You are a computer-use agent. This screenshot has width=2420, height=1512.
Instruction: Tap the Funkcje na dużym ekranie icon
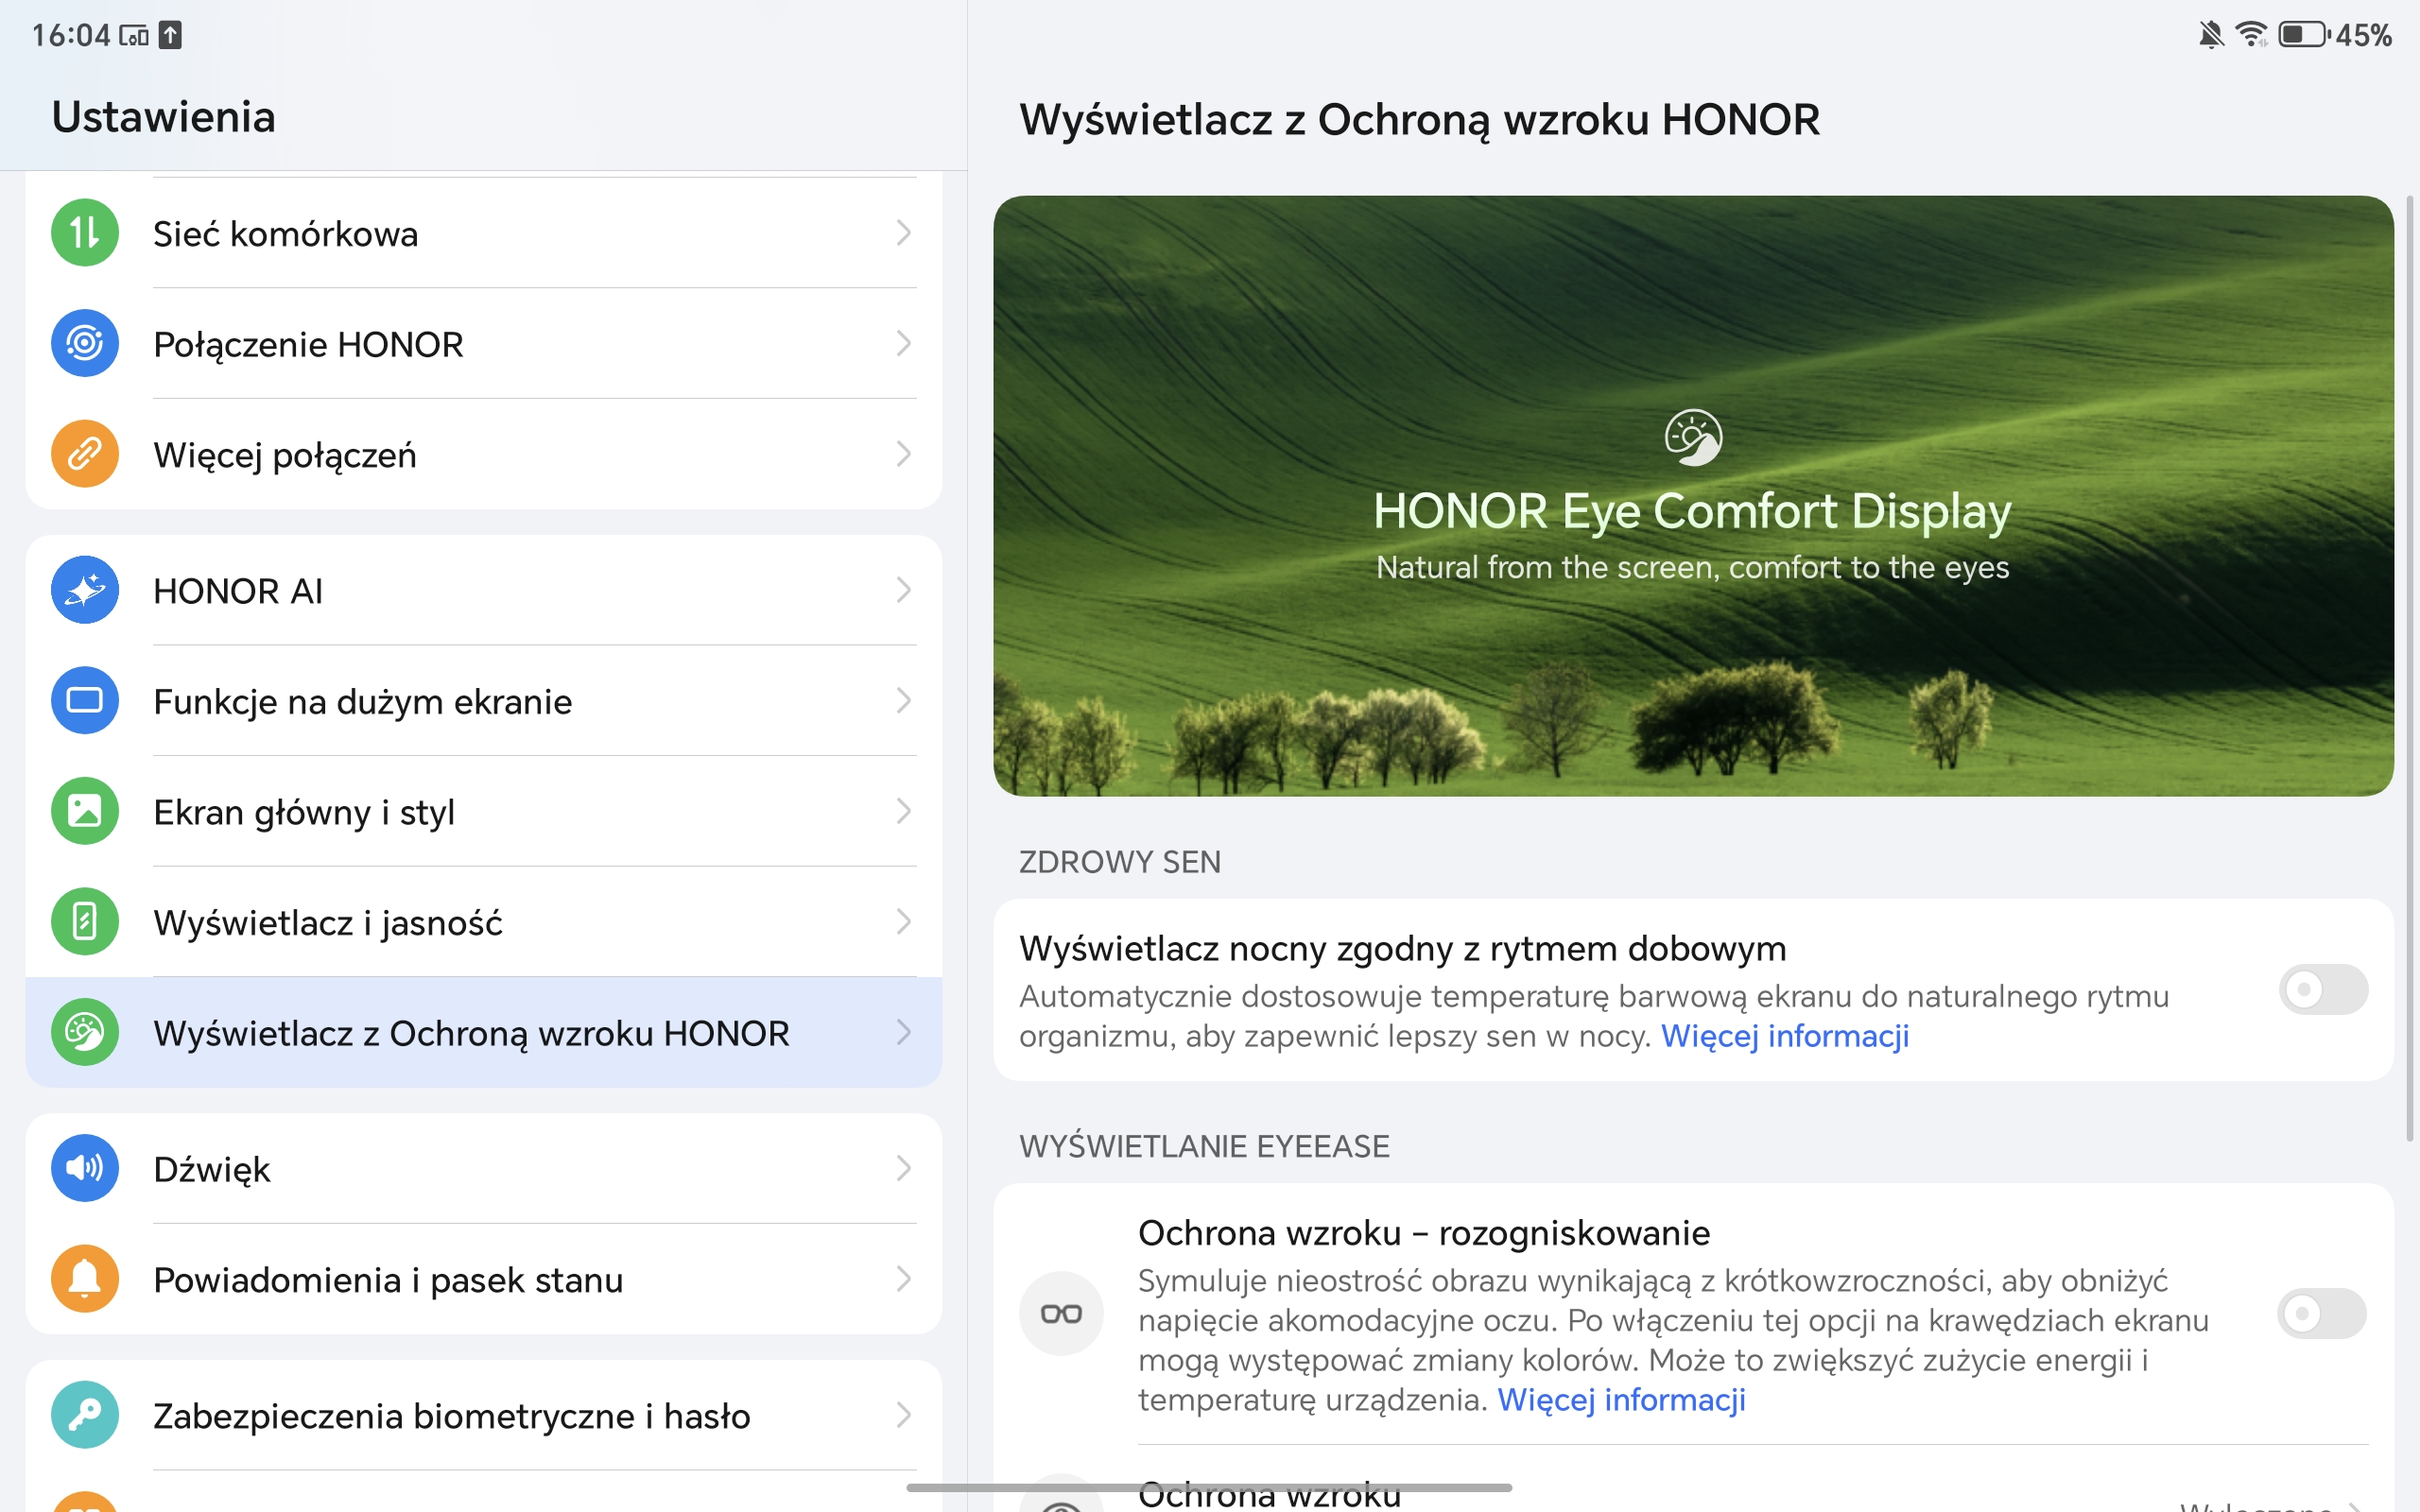click(85, 700)
